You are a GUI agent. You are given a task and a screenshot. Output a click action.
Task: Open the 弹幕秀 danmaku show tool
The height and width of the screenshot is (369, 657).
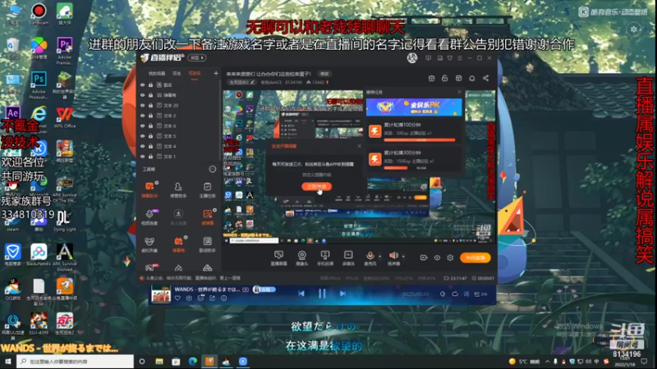point(178,244)
